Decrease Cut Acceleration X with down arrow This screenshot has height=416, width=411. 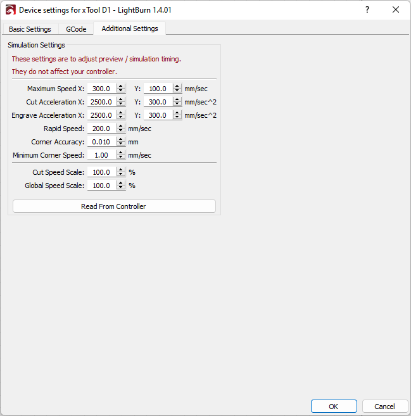tap(121, 104)
